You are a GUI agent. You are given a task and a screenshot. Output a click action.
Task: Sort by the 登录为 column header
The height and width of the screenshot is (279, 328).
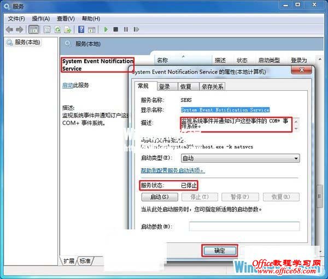[x=301, y=61]
